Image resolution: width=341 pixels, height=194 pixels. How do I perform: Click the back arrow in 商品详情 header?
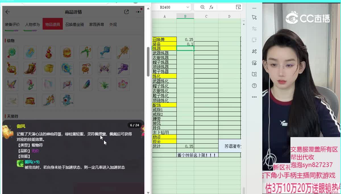(8, 12)
